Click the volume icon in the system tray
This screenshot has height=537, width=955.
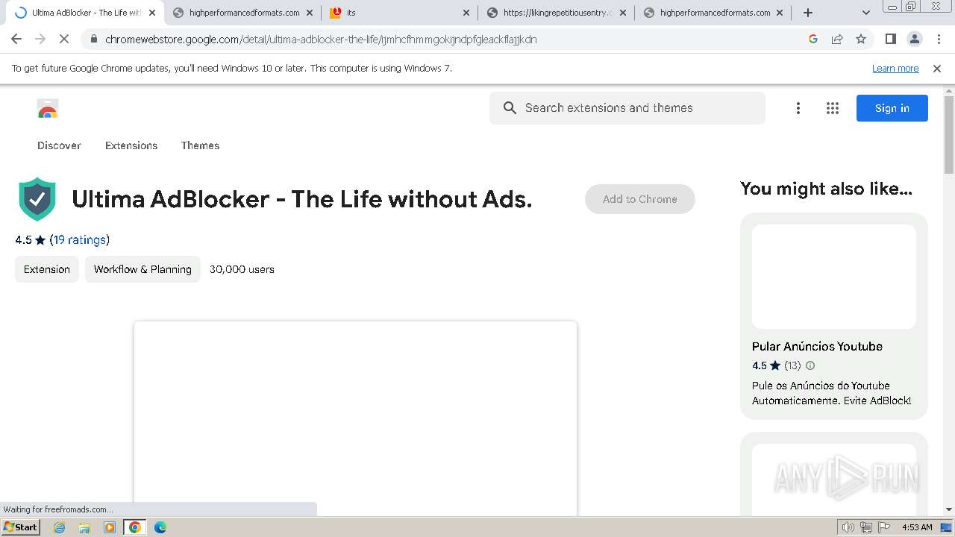[x=848, y=527]
